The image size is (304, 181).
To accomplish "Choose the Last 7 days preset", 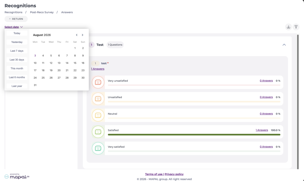I will coord(17,51).
